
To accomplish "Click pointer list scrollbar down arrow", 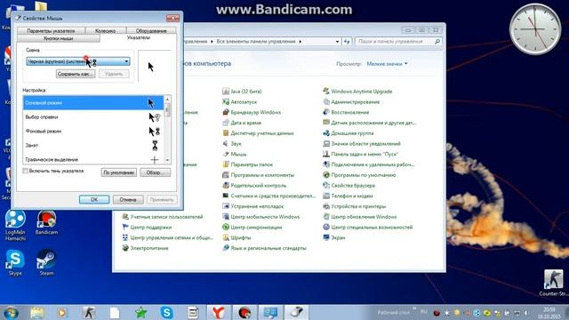I will (x=167, y=160).
